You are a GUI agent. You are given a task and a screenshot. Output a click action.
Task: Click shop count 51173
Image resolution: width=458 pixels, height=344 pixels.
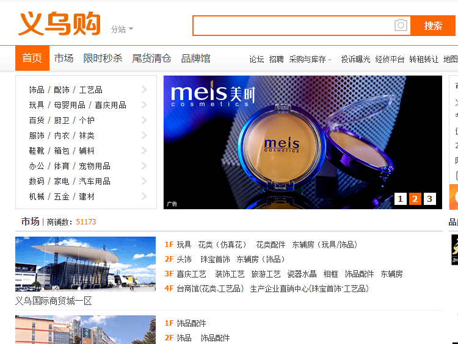(86, 222)
